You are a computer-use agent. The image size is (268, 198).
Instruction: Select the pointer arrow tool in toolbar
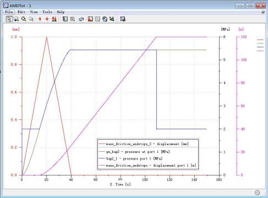pos(9,19)
